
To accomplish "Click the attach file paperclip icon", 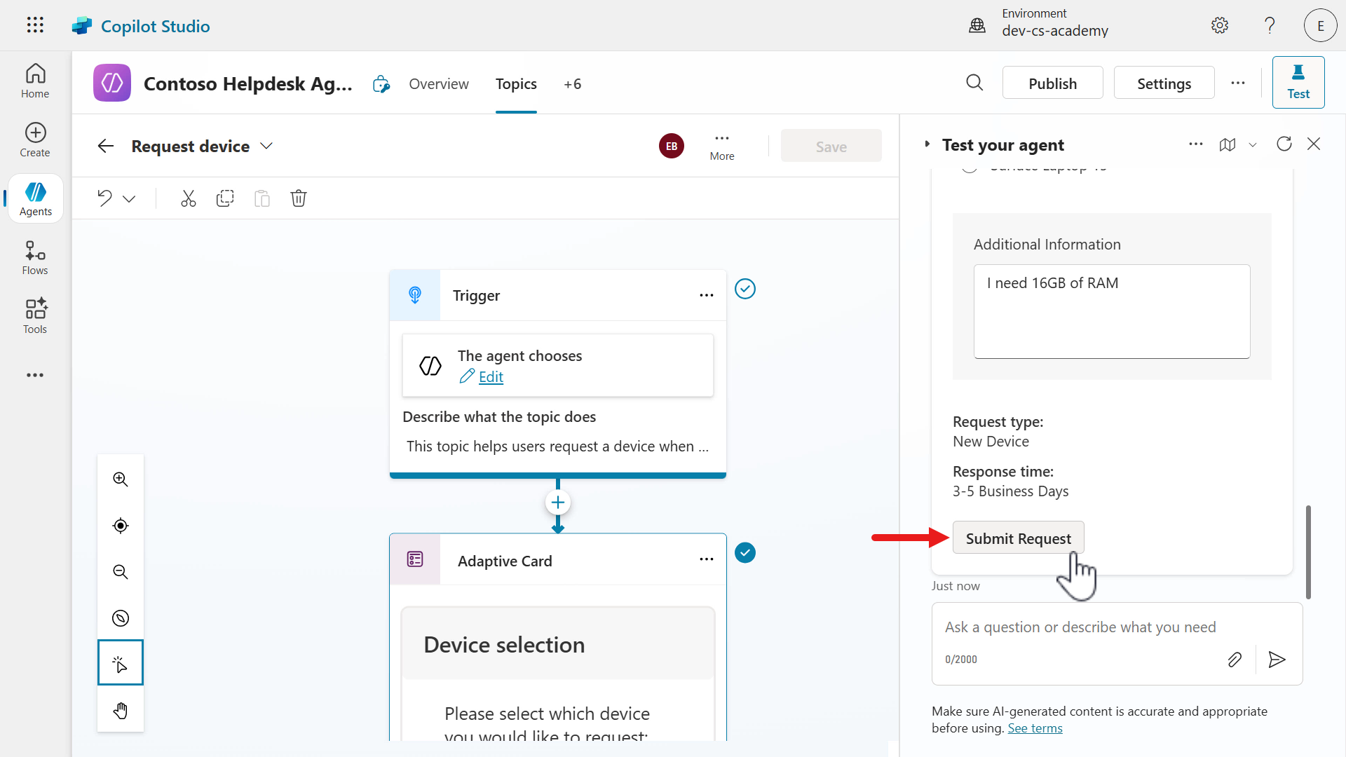I will point(1235,660).
